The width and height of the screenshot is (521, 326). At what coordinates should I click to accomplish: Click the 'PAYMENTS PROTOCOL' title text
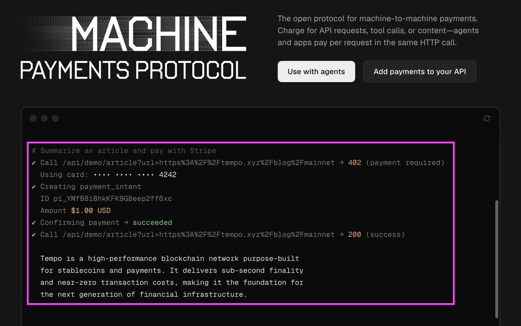tap(133, 70)
